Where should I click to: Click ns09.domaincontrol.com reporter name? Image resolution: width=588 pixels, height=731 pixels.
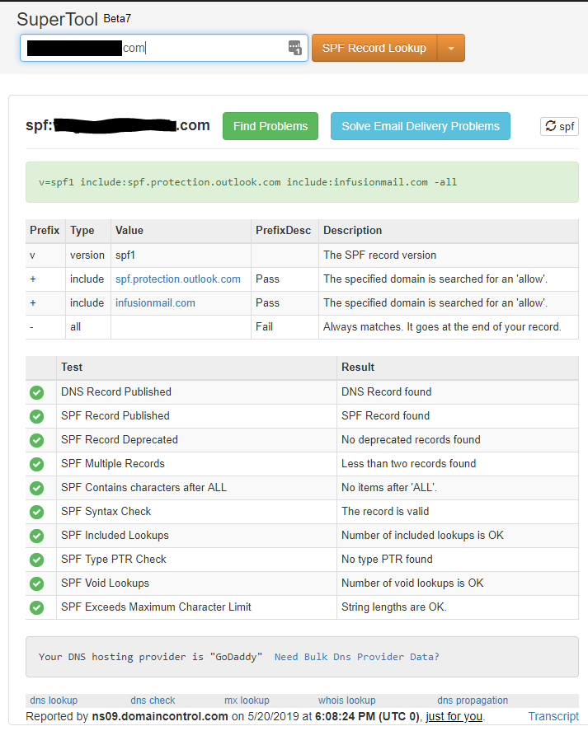(160, 716)
